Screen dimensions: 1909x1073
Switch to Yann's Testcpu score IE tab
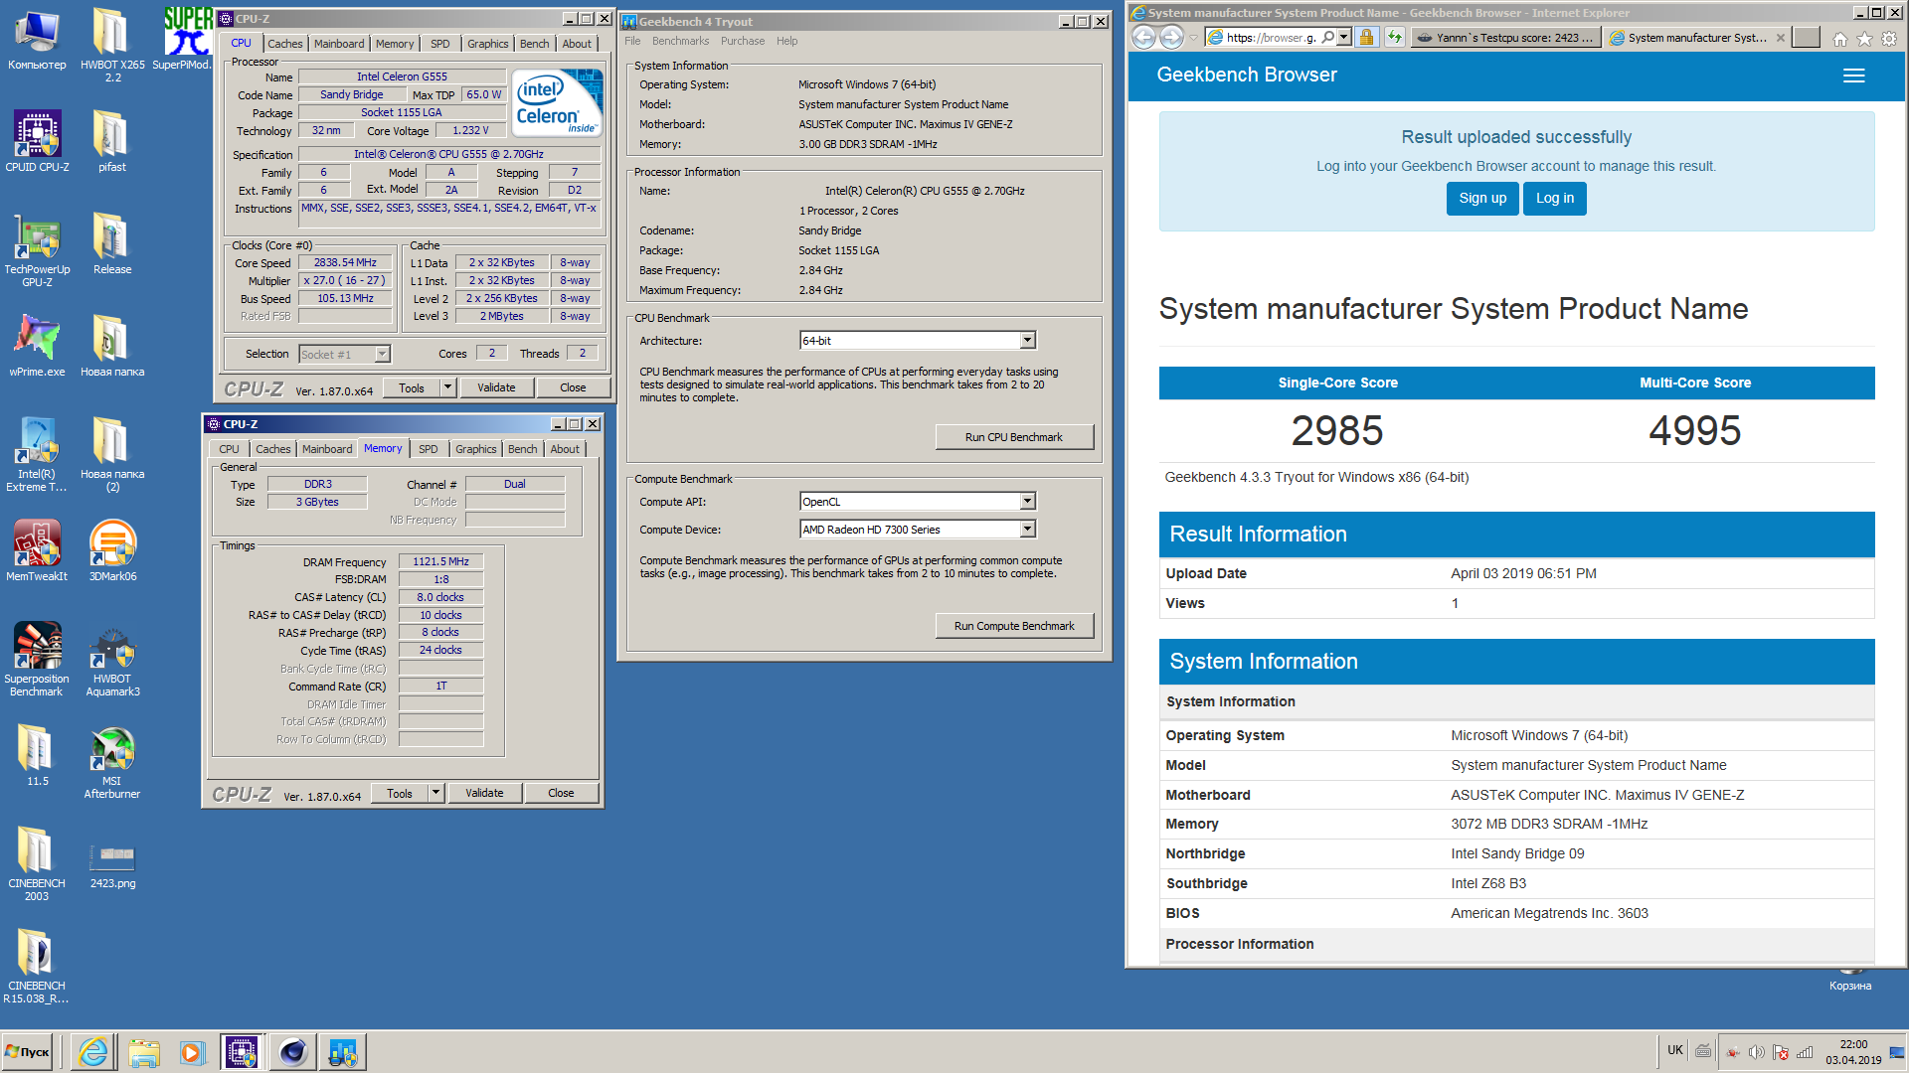[1504, 38]
